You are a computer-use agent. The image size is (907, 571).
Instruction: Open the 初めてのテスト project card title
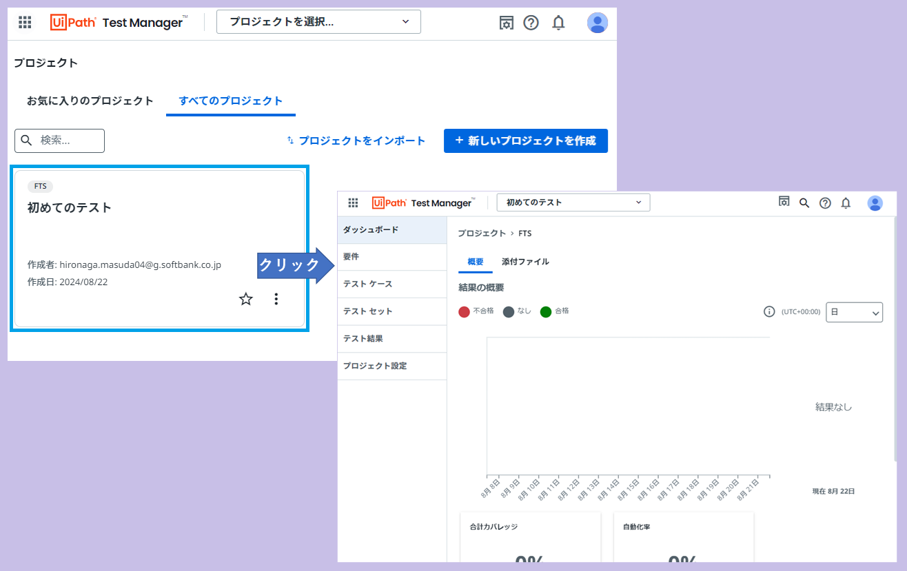(x=70, y=207)
